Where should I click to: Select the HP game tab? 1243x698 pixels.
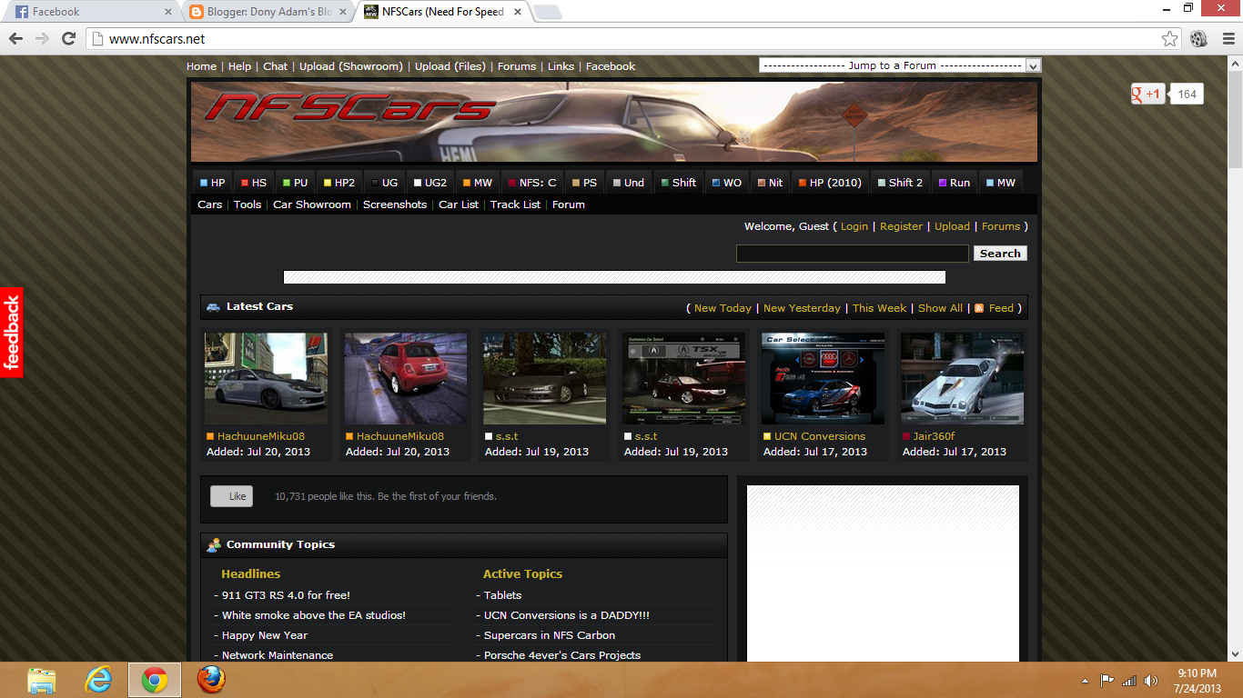[x=213, y=183]
